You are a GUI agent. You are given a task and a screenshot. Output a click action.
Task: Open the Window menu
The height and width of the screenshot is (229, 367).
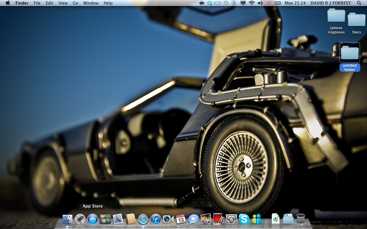(x=91, y=3)
